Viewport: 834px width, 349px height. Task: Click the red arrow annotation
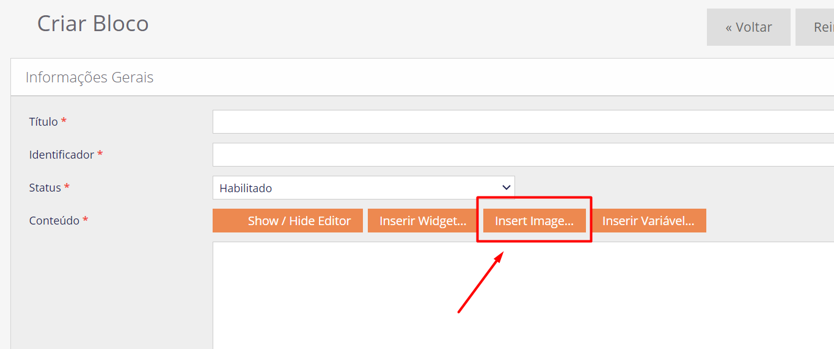[480, 282]
